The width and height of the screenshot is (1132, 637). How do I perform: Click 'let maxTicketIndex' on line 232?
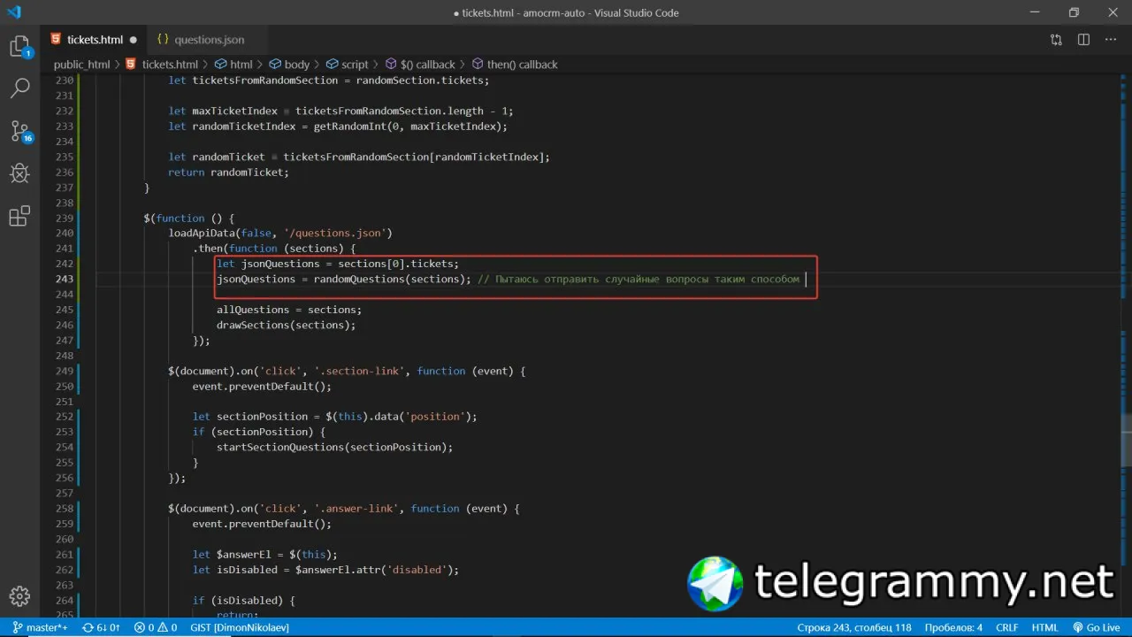223,111
